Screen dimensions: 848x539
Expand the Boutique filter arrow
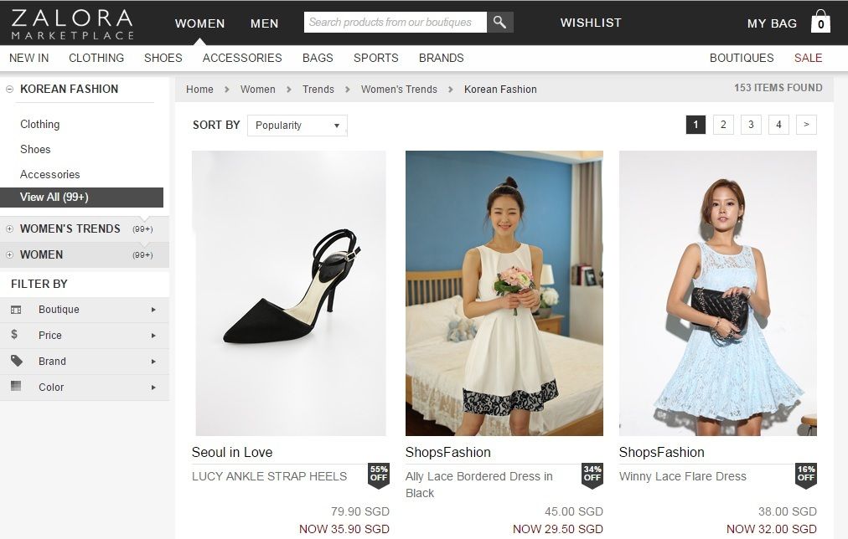(153, 310)
